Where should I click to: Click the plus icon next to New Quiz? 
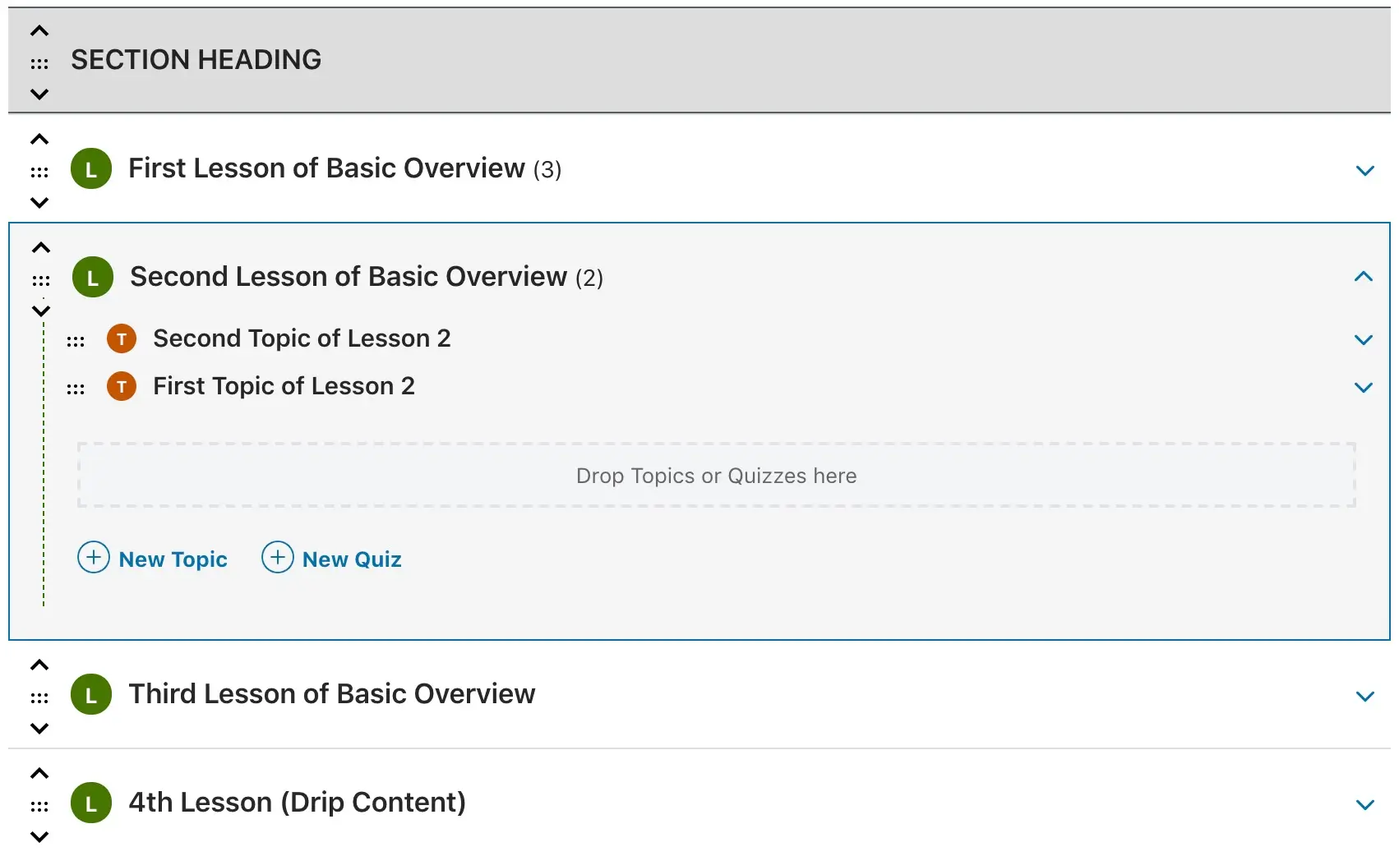click(277, 557)
